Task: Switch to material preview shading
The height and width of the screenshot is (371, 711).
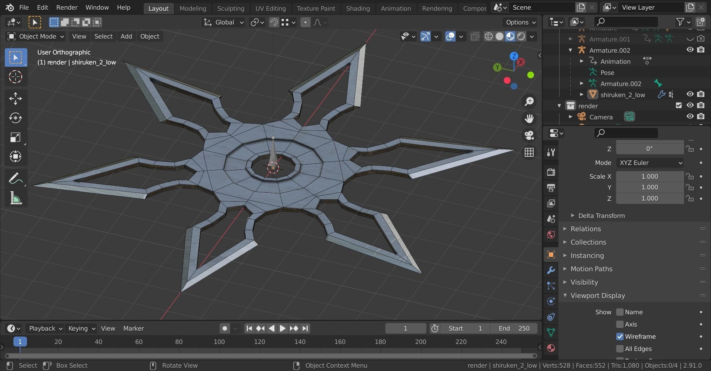Action: tap(510, 36)
